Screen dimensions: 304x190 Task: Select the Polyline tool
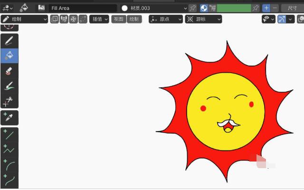[x=9, y=150]
